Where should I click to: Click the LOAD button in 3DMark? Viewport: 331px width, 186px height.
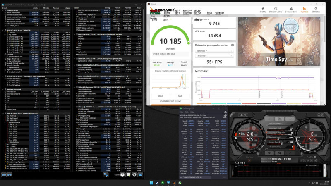(161, 96)
